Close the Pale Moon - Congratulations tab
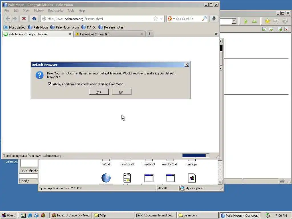The height and width of the screenshot is (219, 292). [x=70, y=34]
